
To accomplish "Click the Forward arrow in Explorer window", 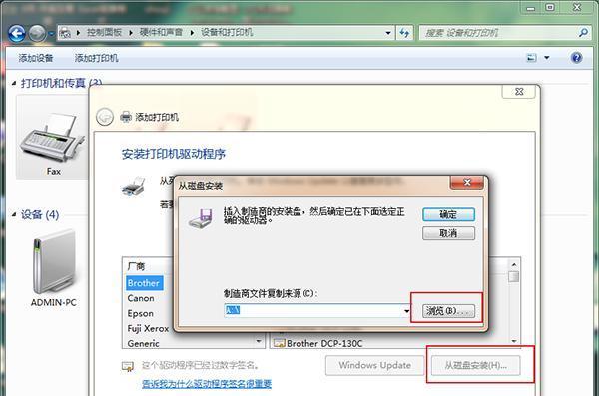I will coord(37,34).
